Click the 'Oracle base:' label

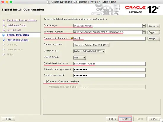tap(50, 26)
